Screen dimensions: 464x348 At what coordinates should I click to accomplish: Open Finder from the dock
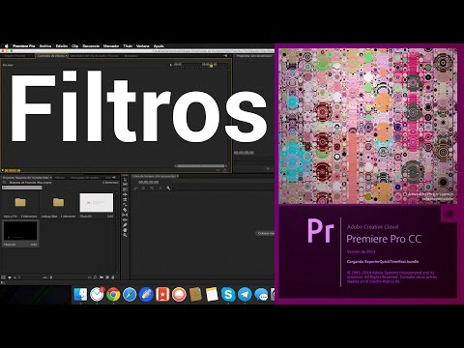pos(80,295)
